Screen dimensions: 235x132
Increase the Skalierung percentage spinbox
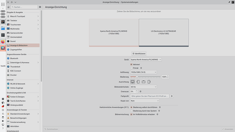(x=168, y=76)
